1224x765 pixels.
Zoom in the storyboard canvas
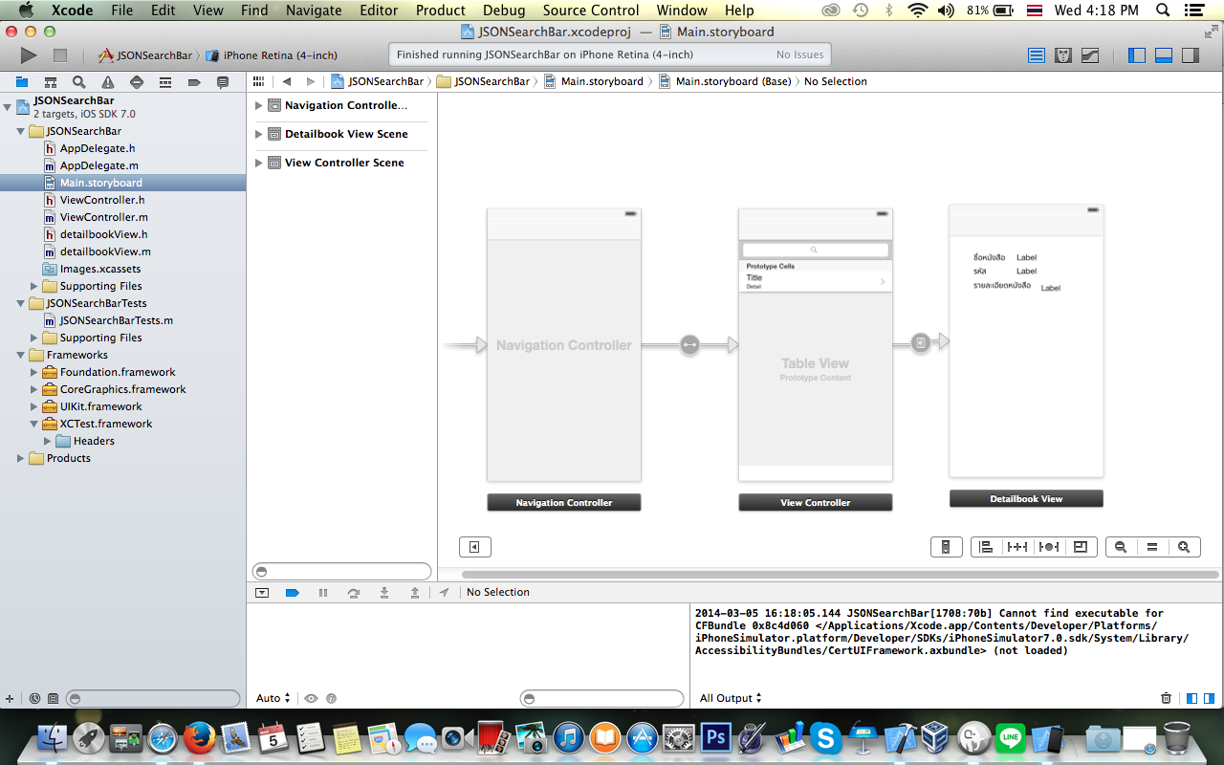[1184, 547]
